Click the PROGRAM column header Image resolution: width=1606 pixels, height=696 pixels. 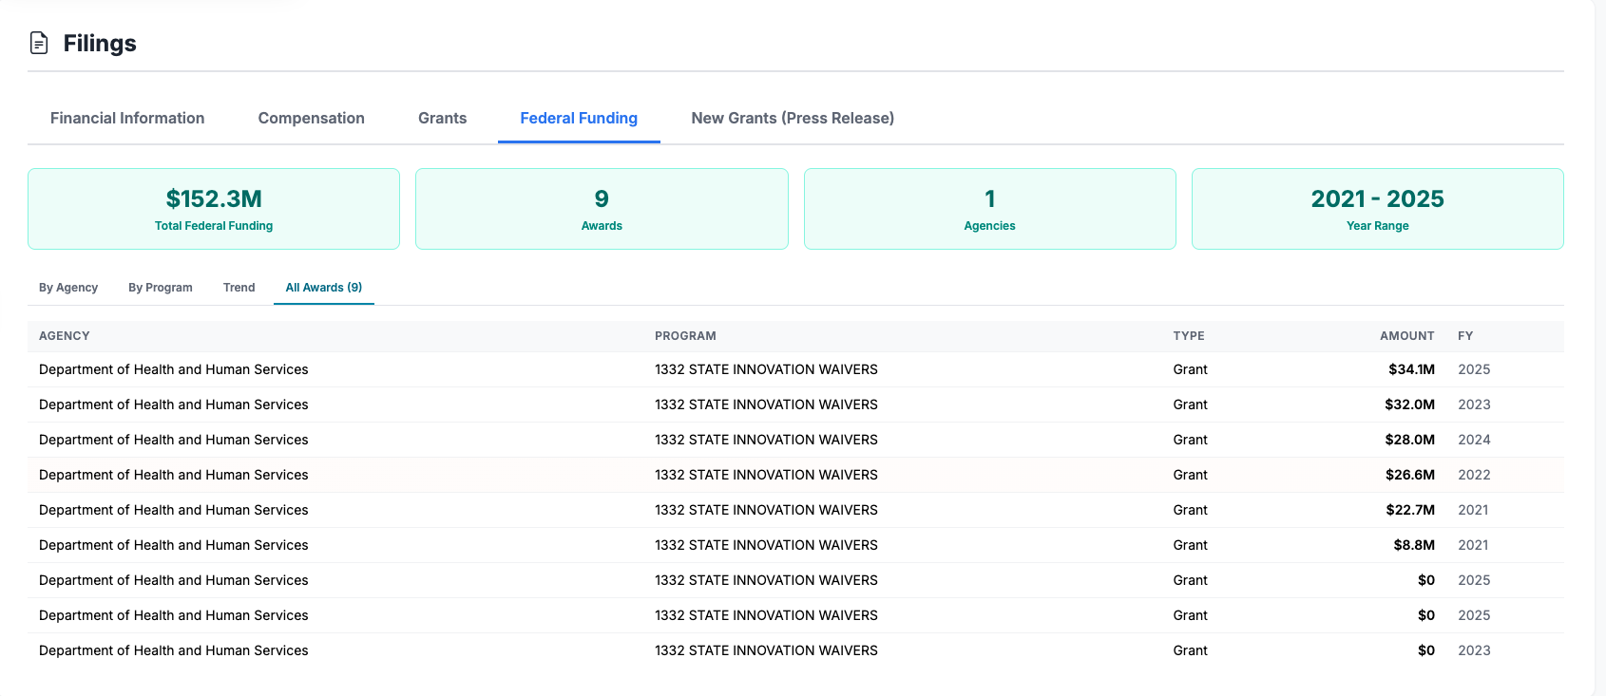pos(685,336)
